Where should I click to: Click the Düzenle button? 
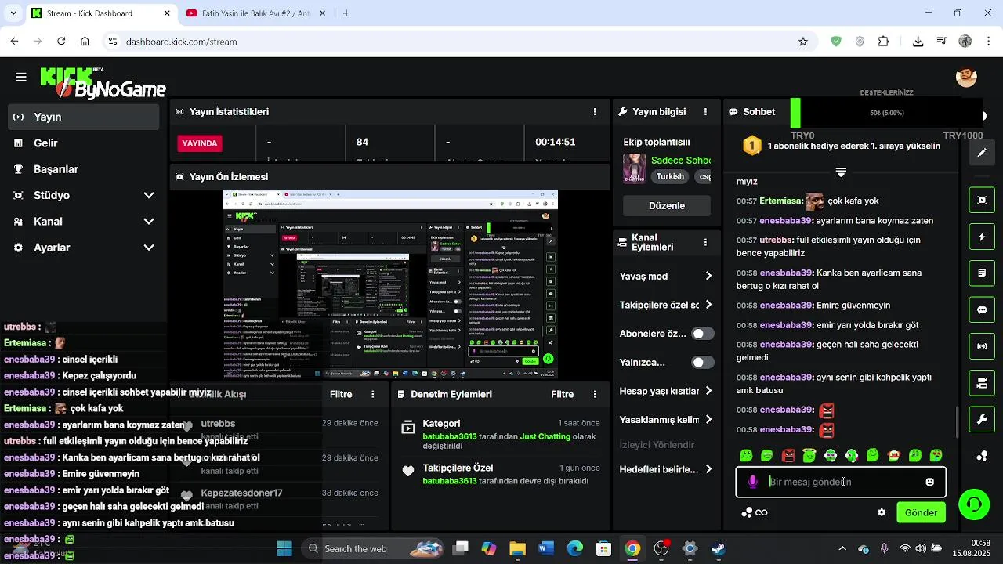(667, 206)
